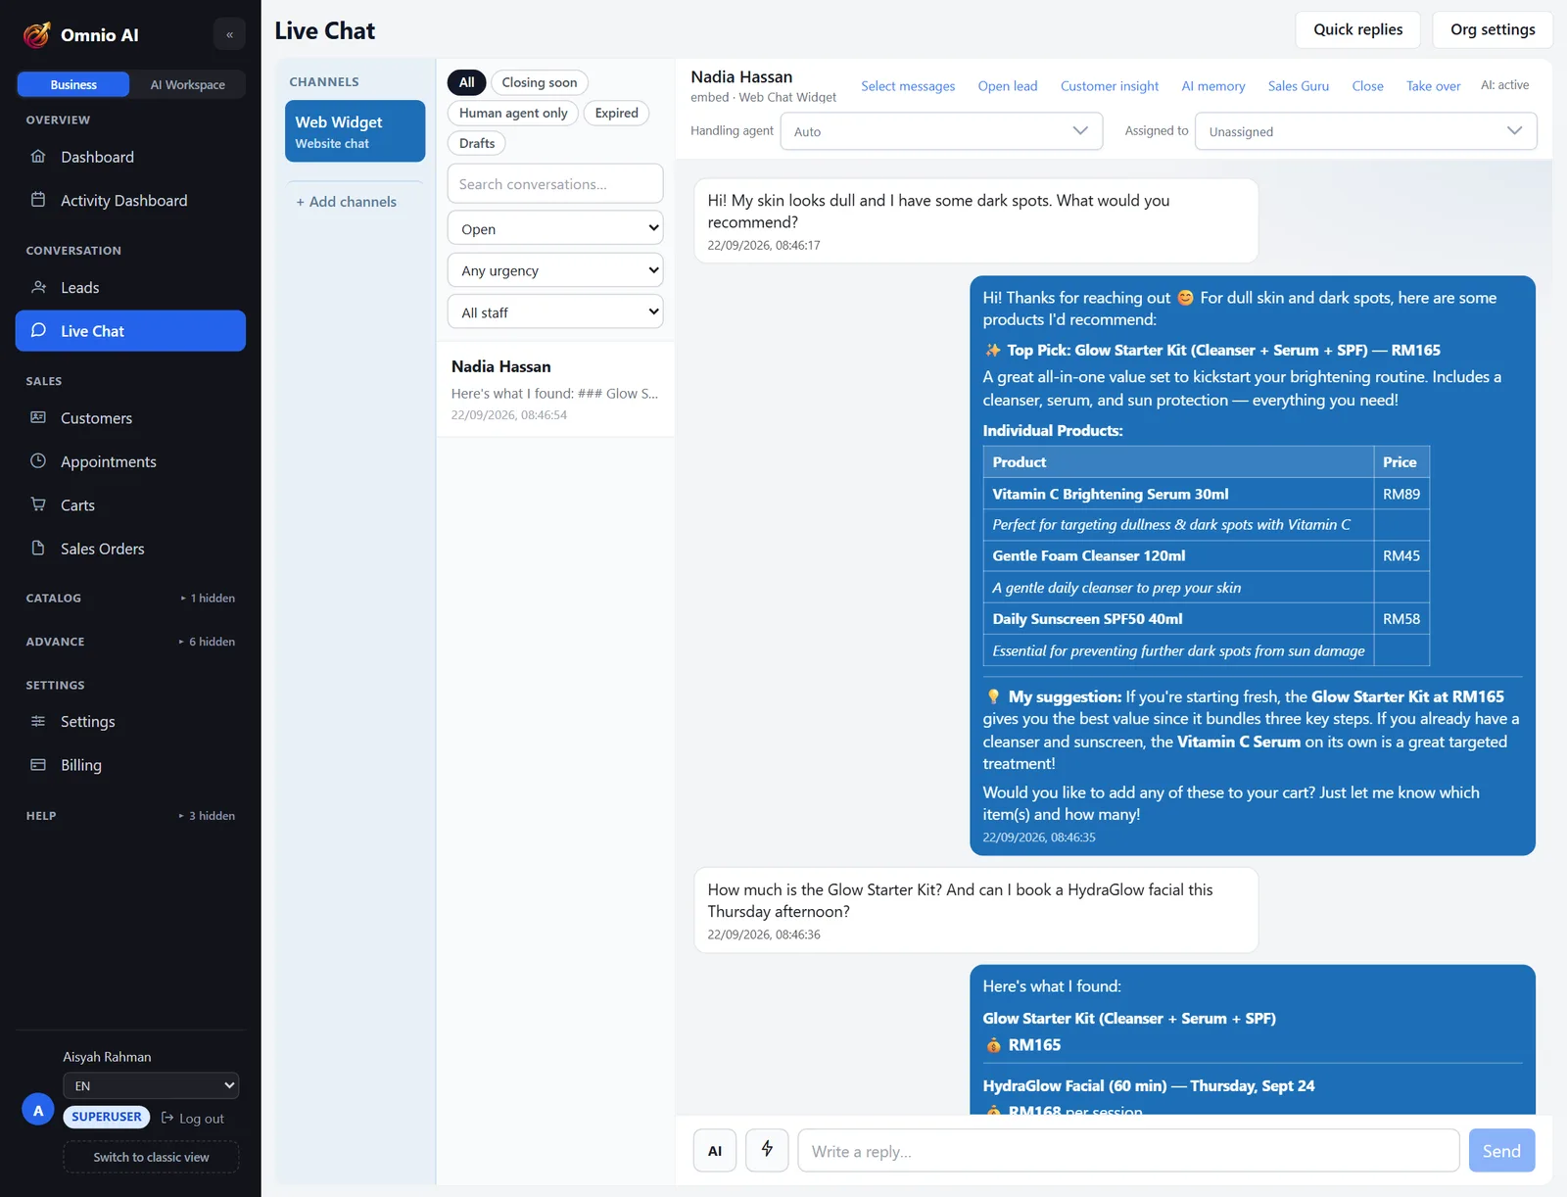Click the Write a reply text box
Screen dimensions: 1567x1197
1128,1151
